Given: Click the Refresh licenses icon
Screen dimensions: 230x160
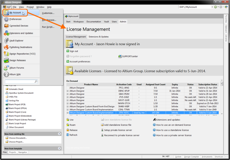Looking at the screenshot, I should [x=68, y=135].
